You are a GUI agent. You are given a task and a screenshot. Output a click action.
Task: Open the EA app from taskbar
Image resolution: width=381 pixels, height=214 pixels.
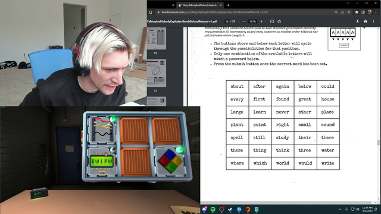point(248,209)
